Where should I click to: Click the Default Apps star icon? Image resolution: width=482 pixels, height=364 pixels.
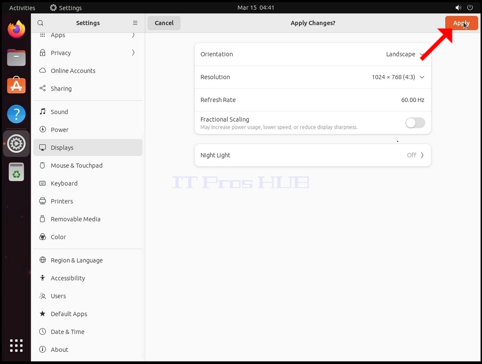(43, 314)
